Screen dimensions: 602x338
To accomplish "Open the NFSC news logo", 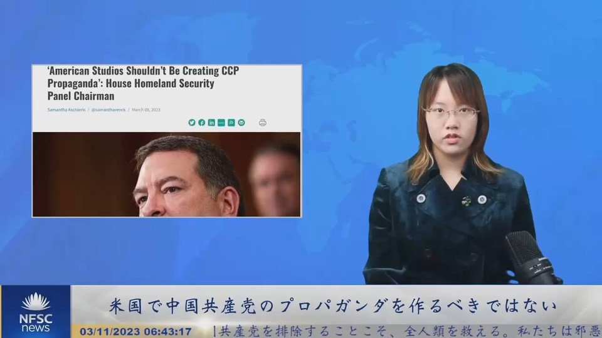I will point(36,312).
